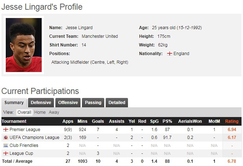Sort table by Rating column header
The image size is (243, 166).
[231, 121]
